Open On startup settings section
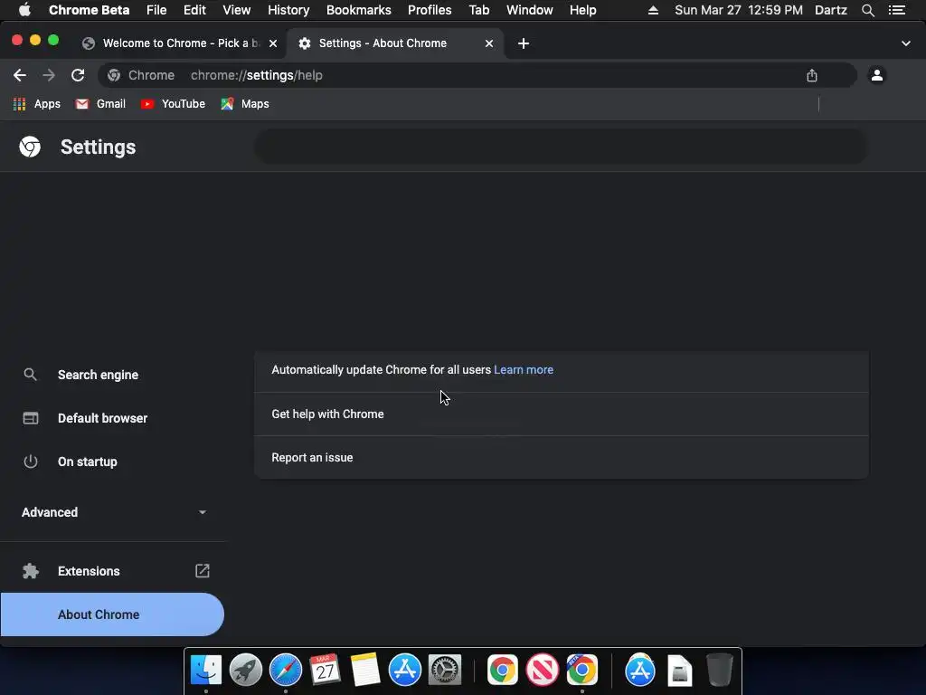 [x=112, y=462]
